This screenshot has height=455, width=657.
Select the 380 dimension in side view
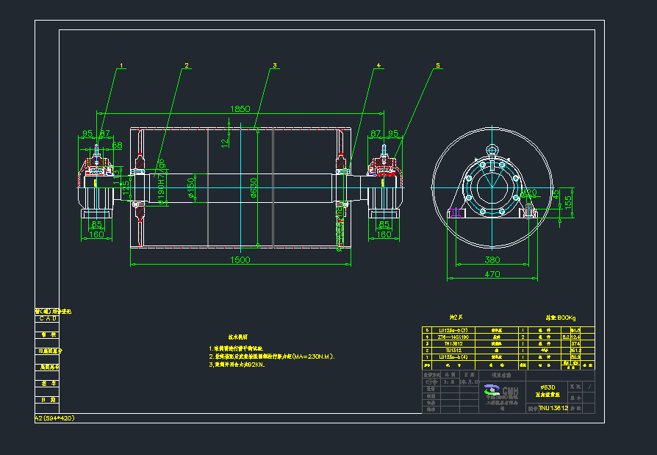click(x=492, y=260)
